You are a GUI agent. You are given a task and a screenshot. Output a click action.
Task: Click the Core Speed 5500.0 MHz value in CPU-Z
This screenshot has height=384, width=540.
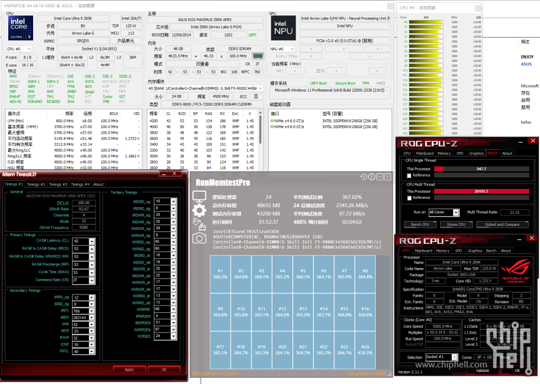point(442,327)
